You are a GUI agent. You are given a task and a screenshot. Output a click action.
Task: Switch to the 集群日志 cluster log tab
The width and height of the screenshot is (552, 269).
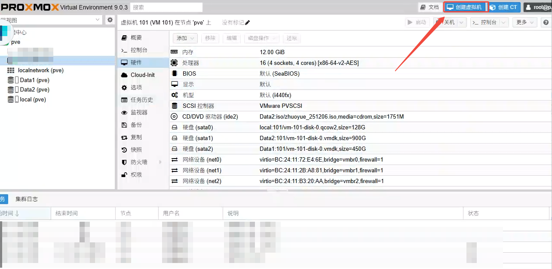pos(27,199)
